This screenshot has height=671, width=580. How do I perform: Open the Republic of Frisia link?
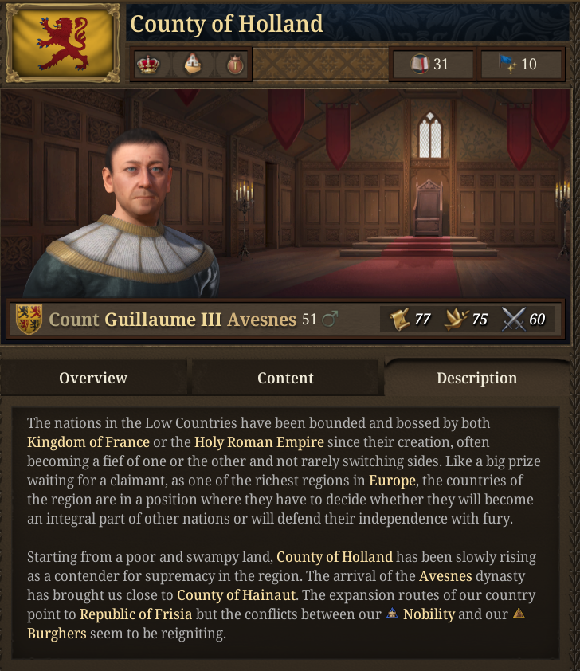click(136, 614)
